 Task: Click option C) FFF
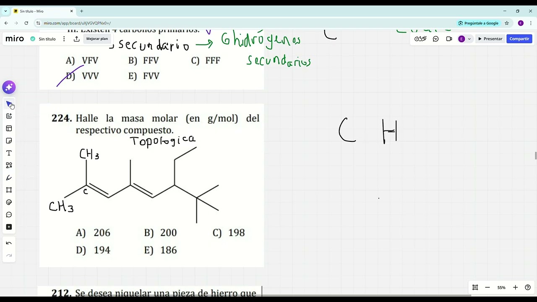pyautogui.click(x=206, y=60)
